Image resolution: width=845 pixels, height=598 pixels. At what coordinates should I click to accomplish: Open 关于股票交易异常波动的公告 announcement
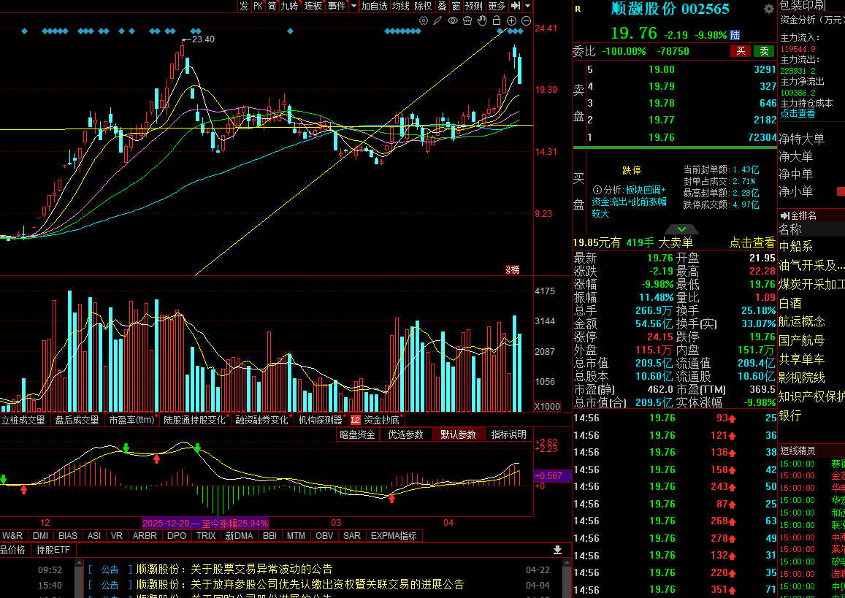pyautogui.click(x=234, y=570)
